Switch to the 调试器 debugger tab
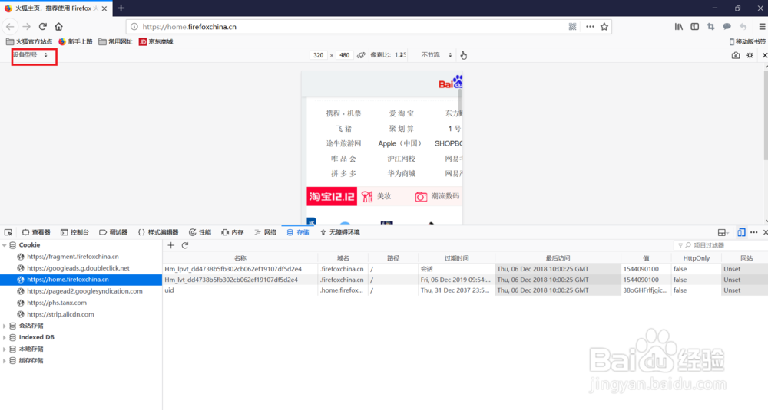 coord(113,232)
